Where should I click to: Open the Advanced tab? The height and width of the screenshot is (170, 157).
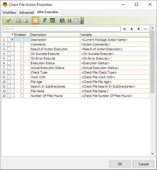[x=26, y=13]
